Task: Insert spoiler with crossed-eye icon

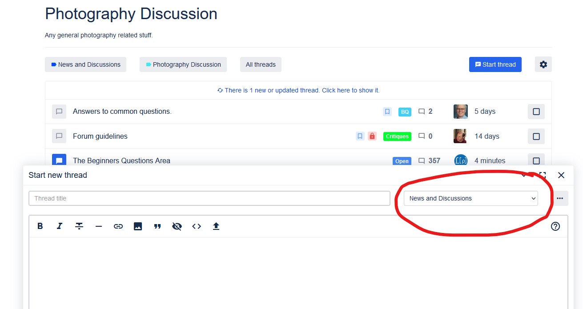Action: point(177,226)
